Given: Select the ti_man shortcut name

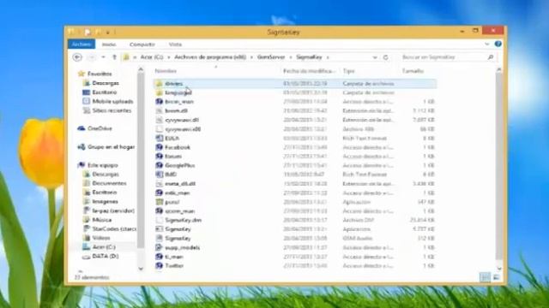Looking at the screenshot, I should point(174,257).
